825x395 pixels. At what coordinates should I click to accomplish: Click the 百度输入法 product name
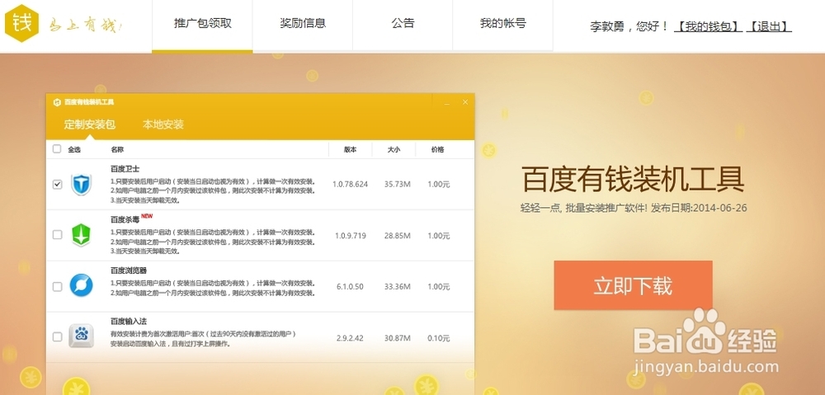coord(129,321)
